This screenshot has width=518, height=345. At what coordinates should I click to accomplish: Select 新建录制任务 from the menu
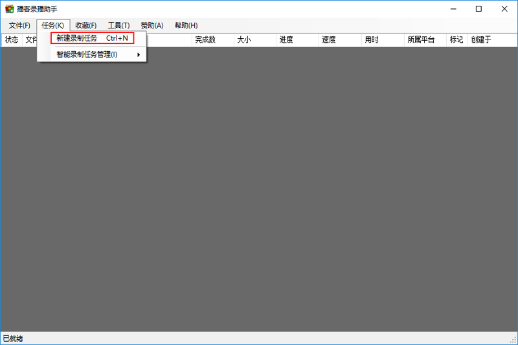pos(92,38)
